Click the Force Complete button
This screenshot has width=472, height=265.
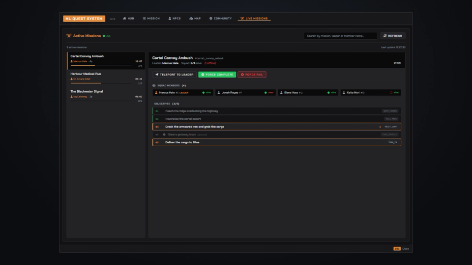[217, 75]
